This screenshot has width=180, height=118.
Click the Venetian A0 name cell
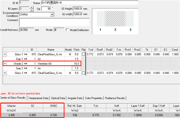(51, 64)
